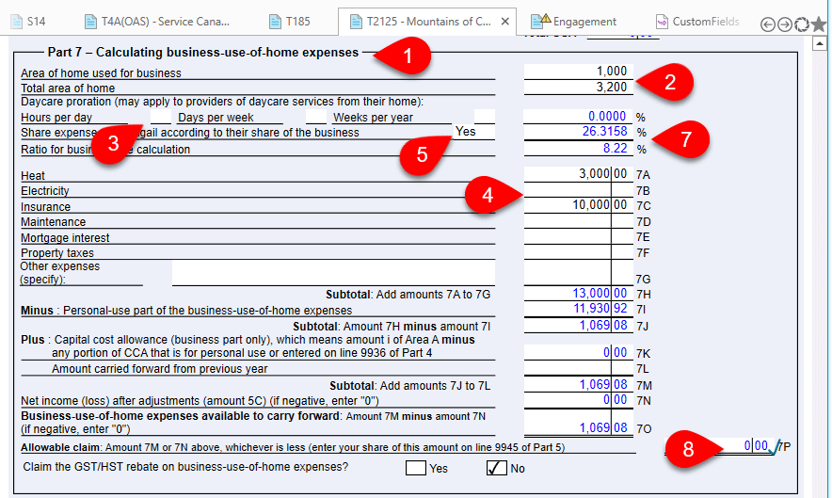Check Yes for GST/HST rebate claim
832x498 pixels.
tap(415, 468)
